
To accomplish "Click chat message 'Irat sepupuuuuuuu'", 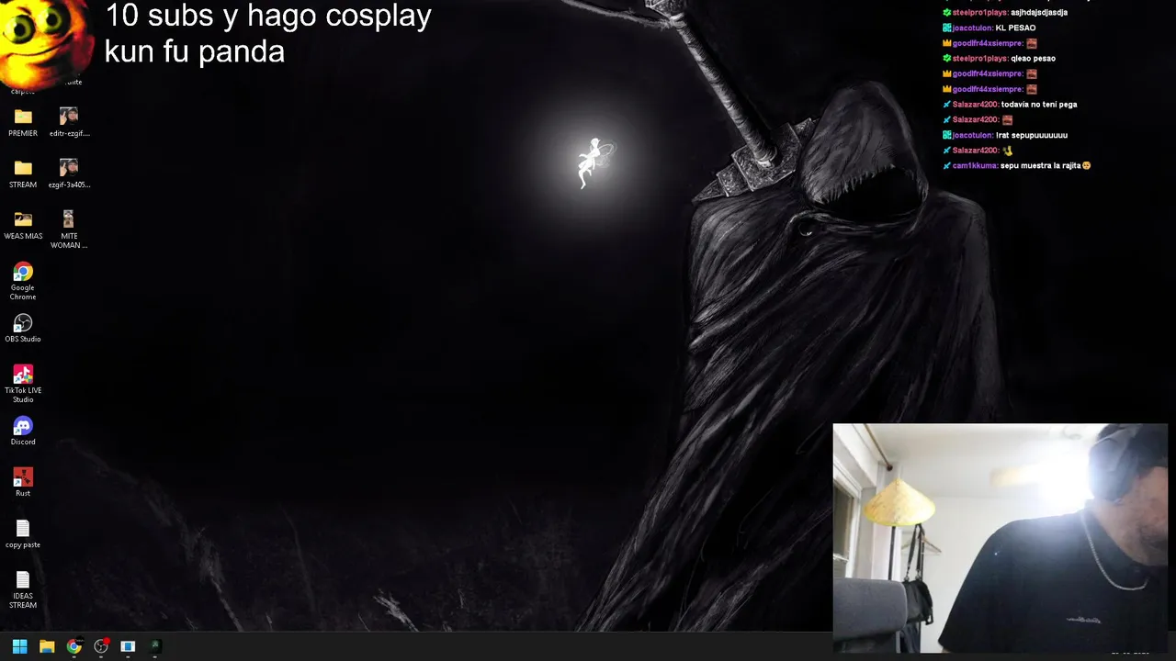I will (x=1031, y=135).
